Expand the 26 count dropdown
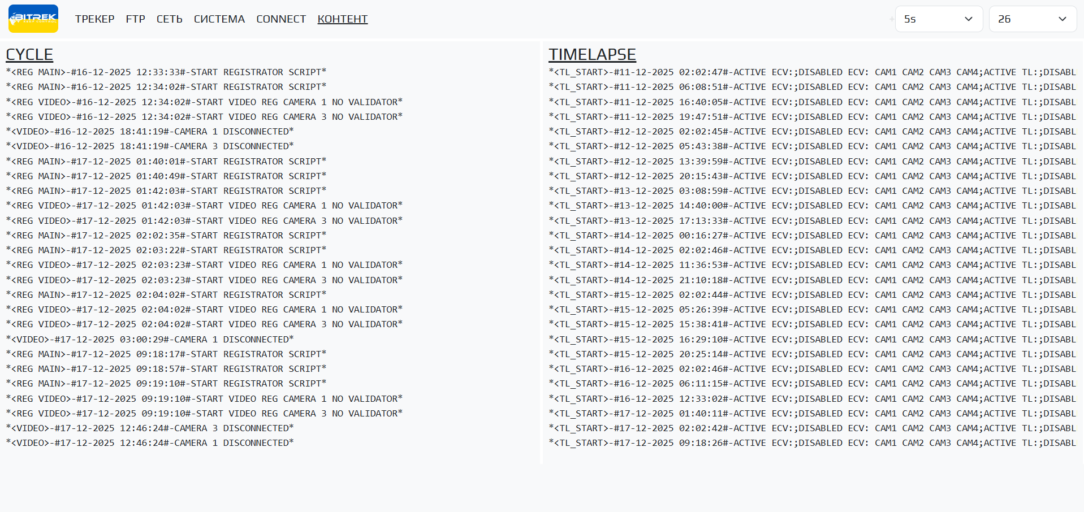 pos(1033,19)
